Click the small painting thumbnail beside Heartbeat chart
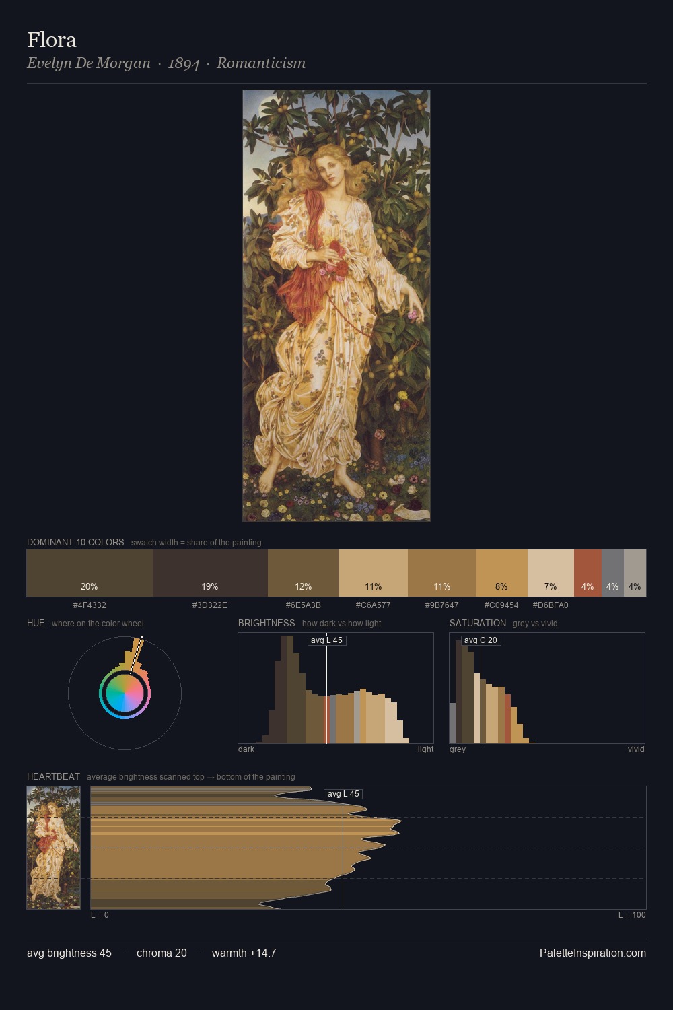This screenshot has height=1010, width=673. [53, 848]
